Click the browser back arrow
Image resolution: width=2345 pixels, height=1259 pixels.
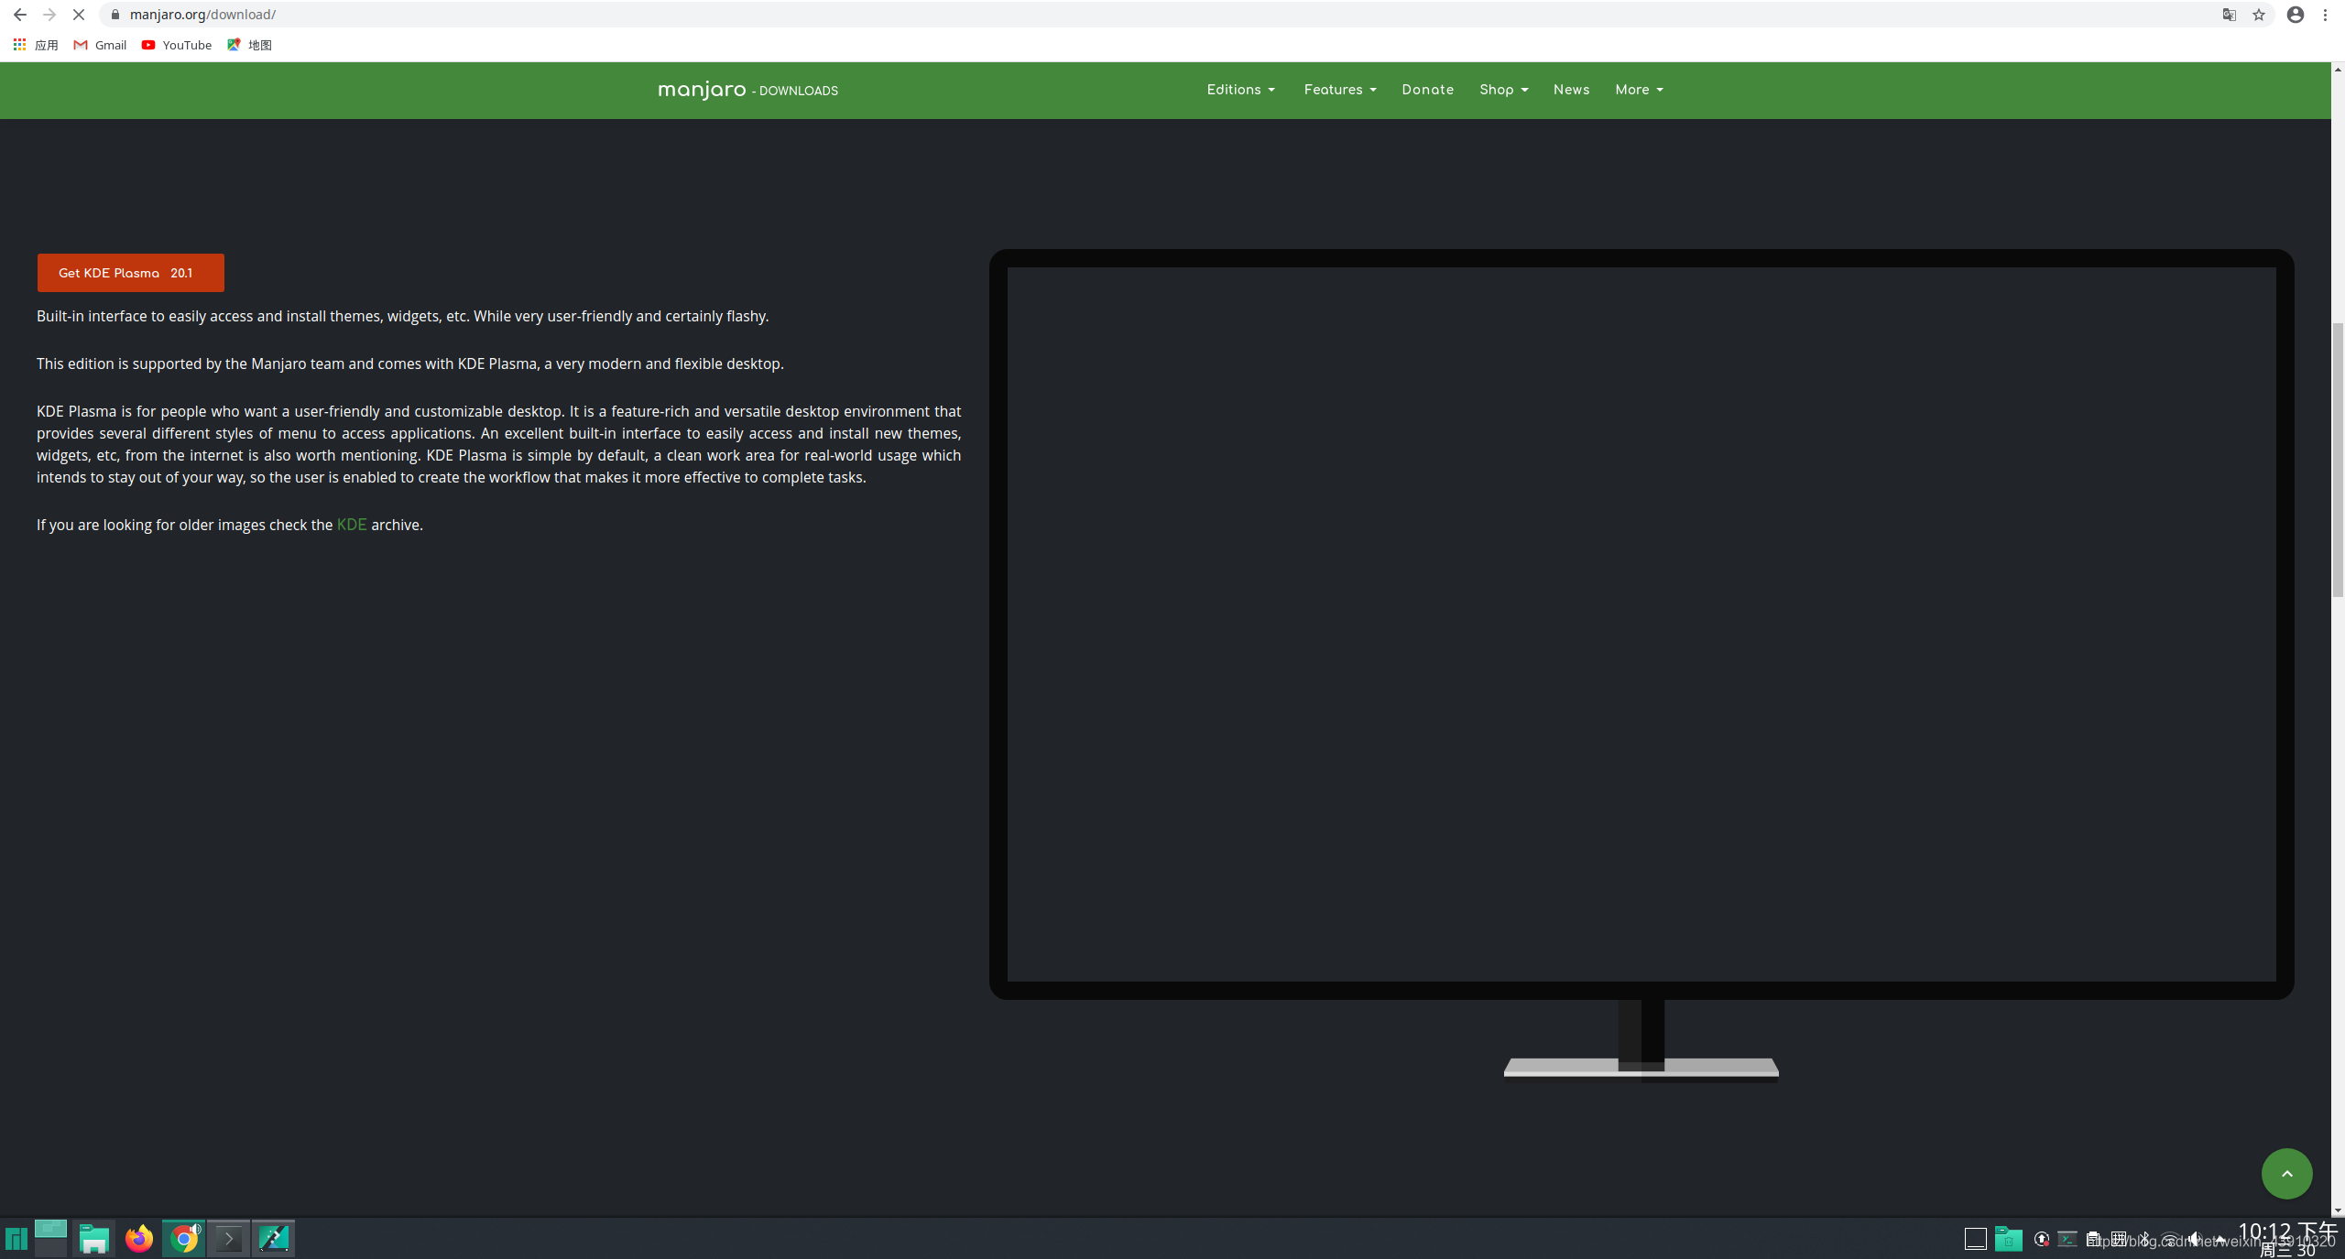pyautogui.click(x=20, y=15)
